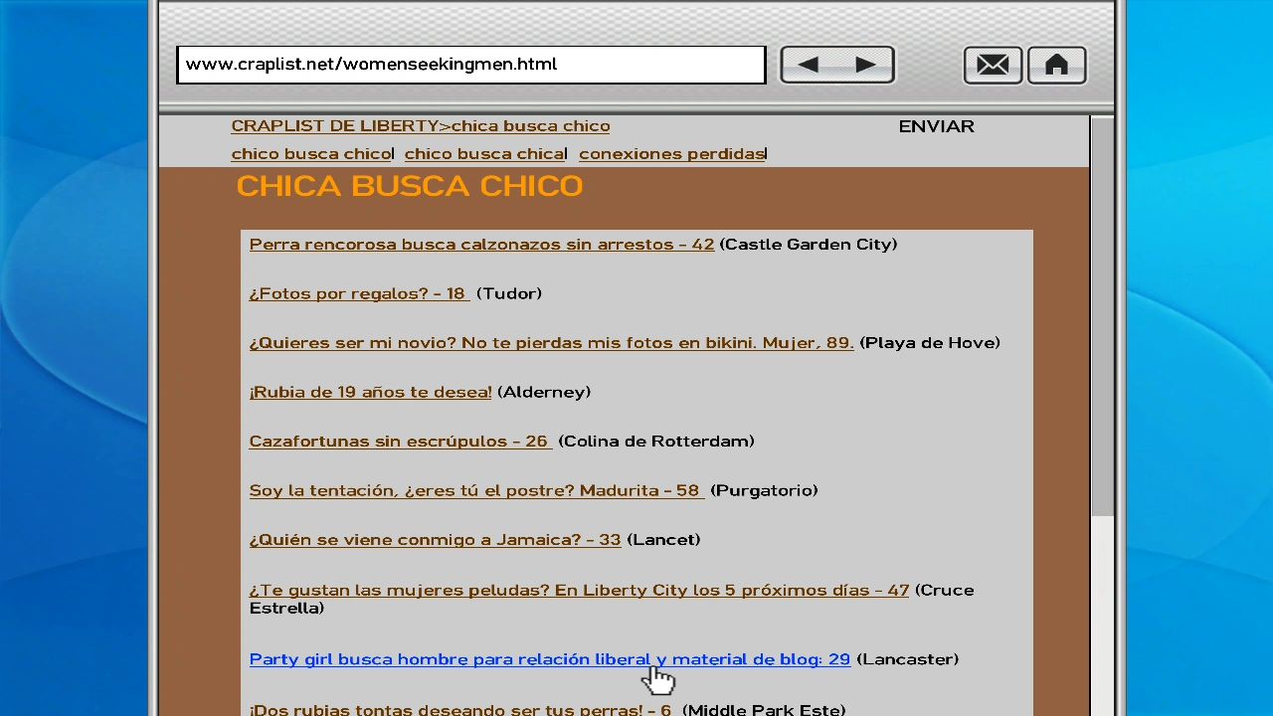Go back with the left arrow button
1273x716 pixels.
pos(809,66)
